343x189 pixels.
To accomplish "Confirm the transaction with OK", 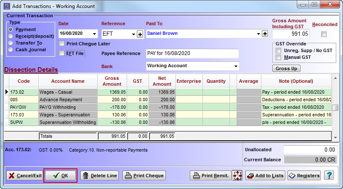I will tap(60, 176).
